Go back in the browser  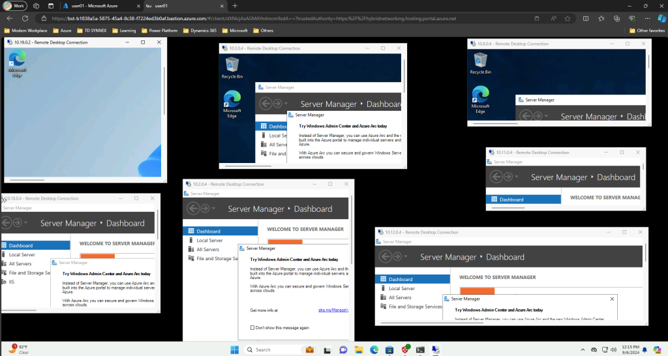(10, 18)
